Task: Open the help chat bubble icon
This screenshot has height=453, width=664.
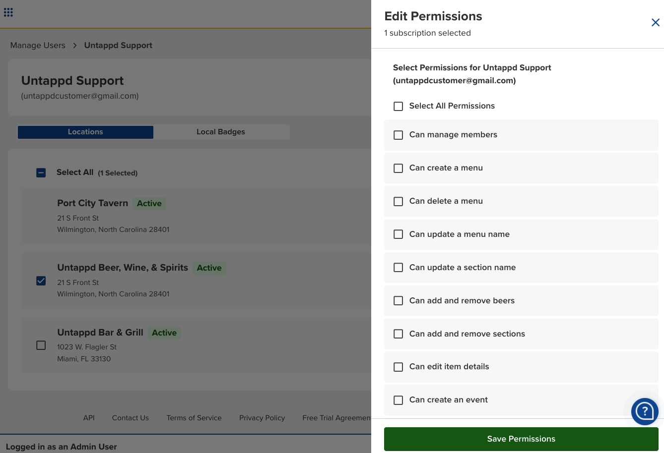Action: (644, 411)
